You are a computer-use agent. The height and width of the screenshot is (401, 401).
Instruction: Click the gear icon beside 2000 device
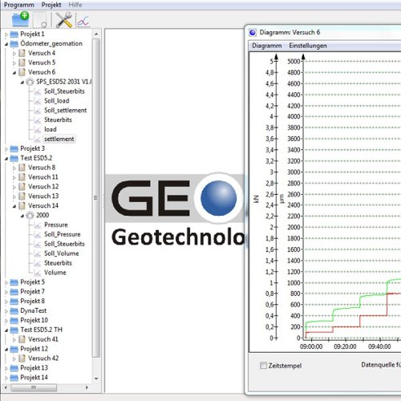click(30, 216)
